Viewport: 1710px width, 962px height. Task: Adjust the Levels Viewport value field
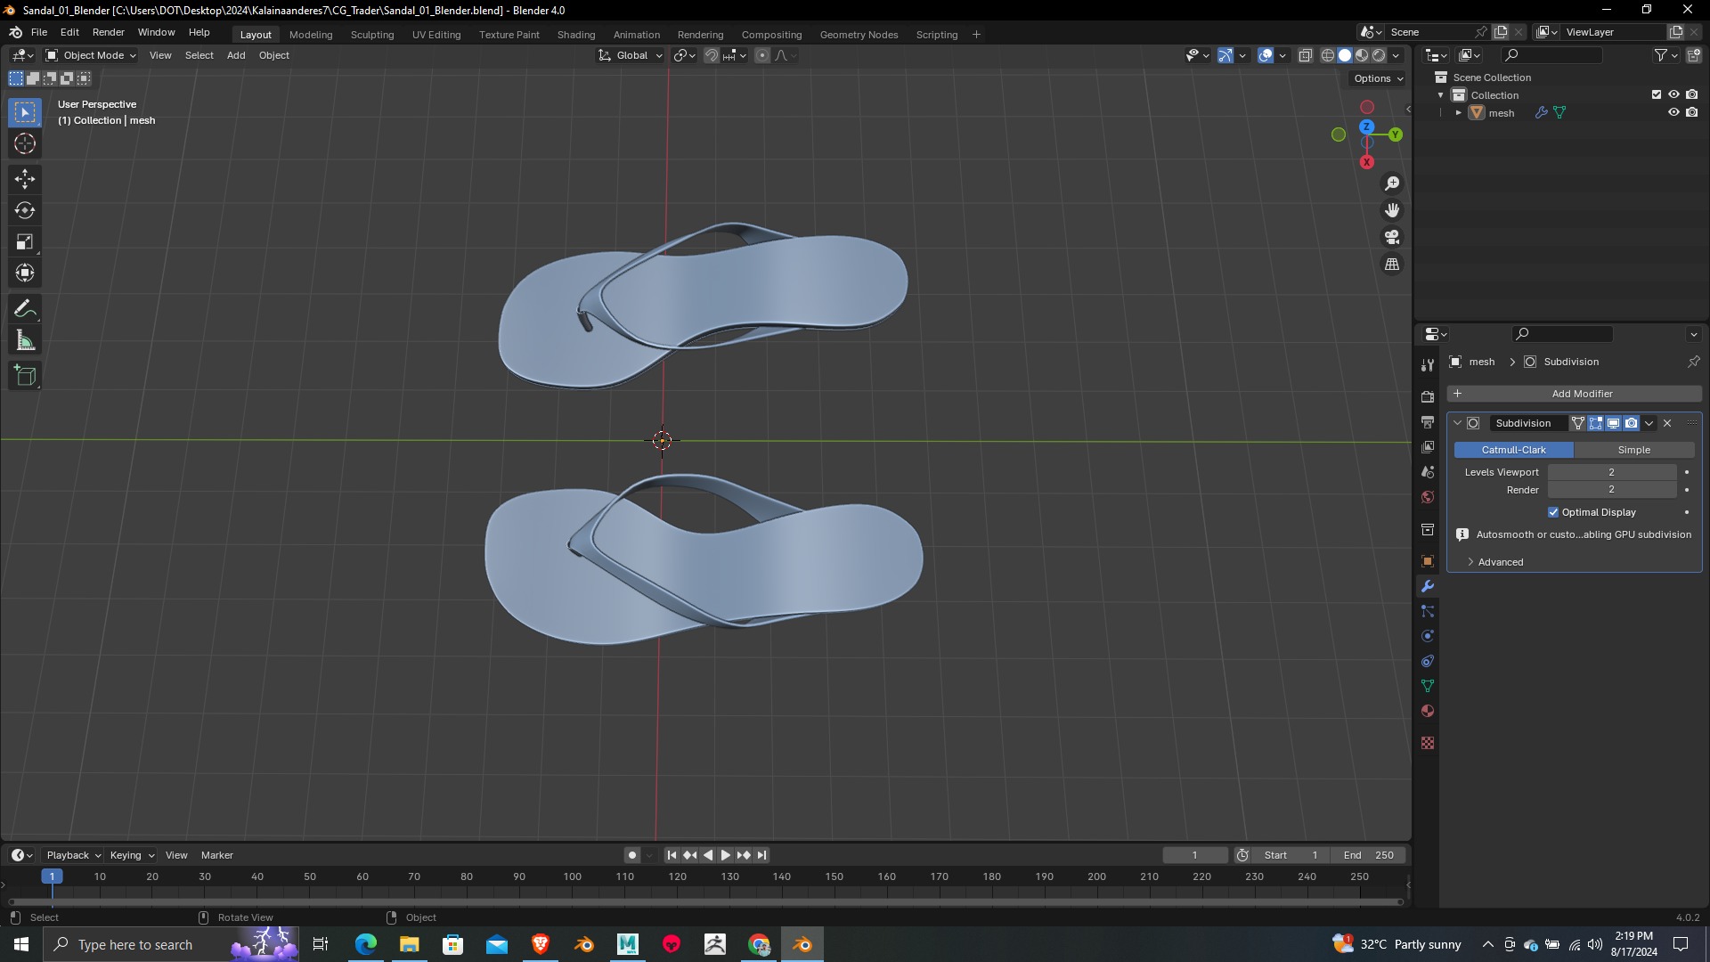coord(1612,472)
